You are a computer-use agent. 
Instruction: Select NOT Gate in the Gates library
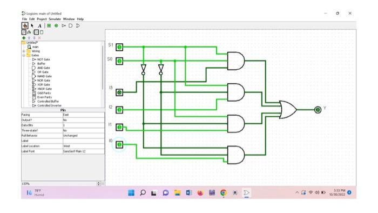click(40, 59)
